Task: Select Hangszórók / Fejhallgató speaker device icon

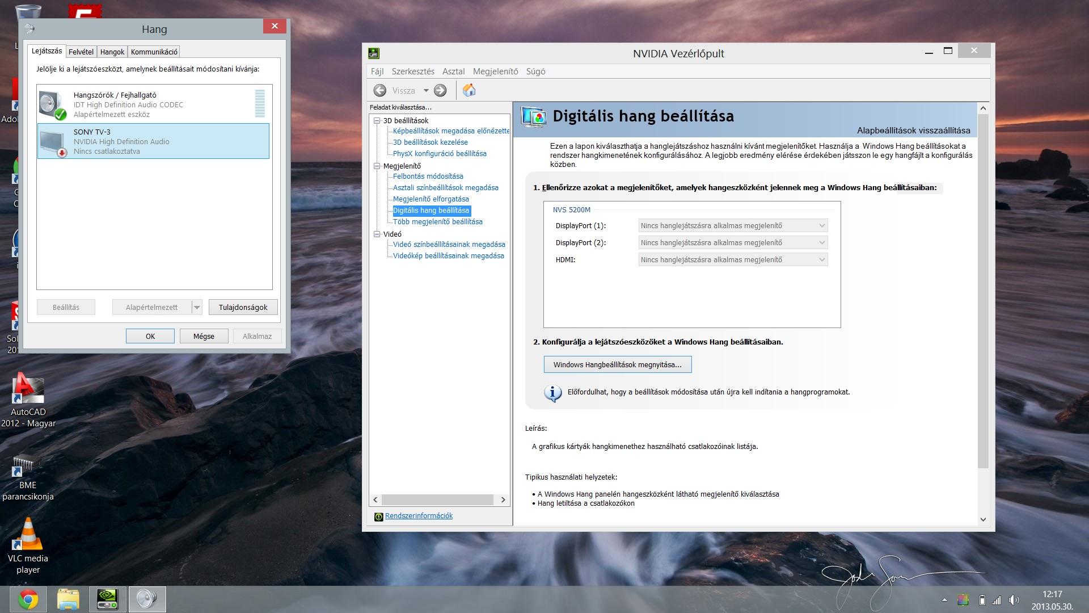Action: coord(52,105)
